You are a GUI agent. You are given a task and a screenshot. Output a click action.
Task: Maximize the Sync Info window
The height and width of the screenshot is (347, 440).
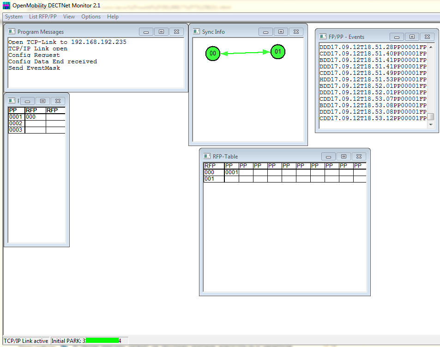[x=281, y=32]
